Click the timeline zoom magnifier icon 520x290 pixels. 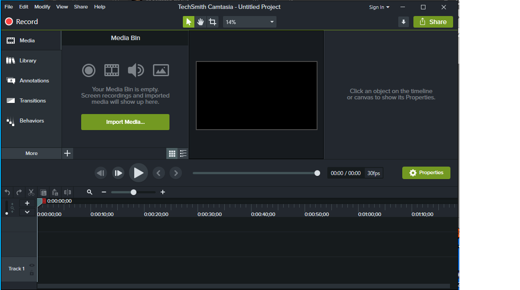click(90, 192)
